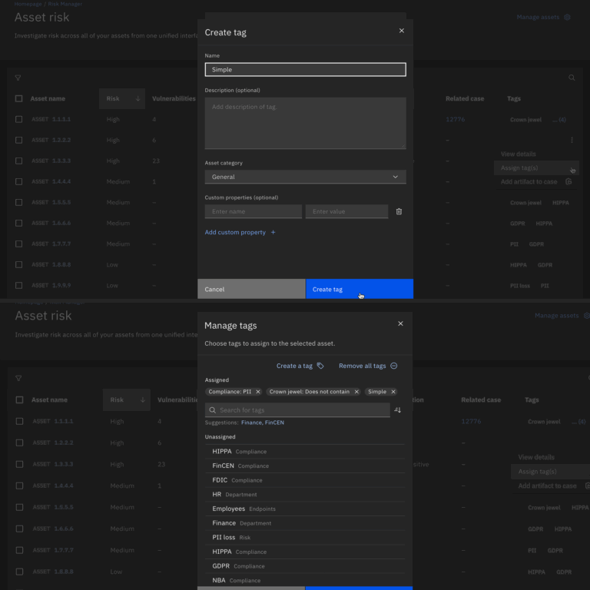Select the PII loss Risk unassigned tag

tap(305, 537)
